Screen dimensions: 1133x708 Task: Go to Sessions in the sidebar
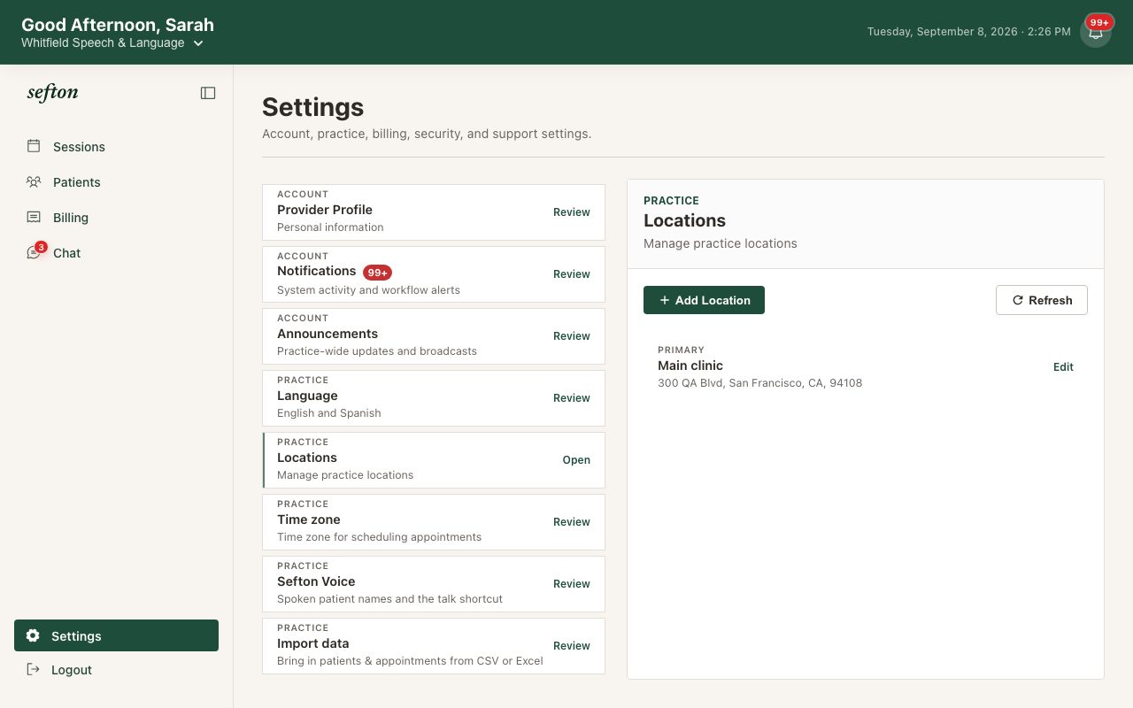116,147
